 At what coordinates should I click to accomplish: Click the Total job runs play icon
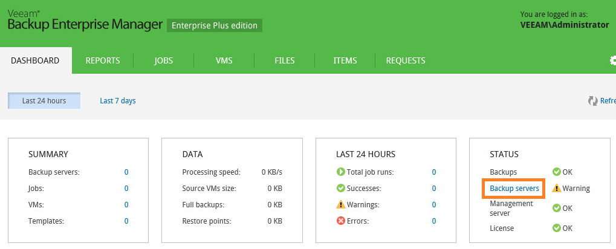tap(340, 172)
